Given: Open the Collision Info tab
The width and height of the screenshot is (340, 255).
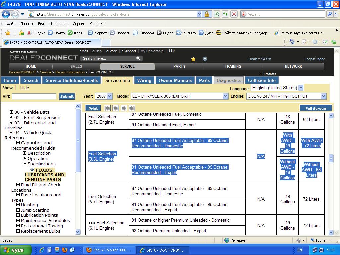Looking at the screenshot, I should (262, 80).
